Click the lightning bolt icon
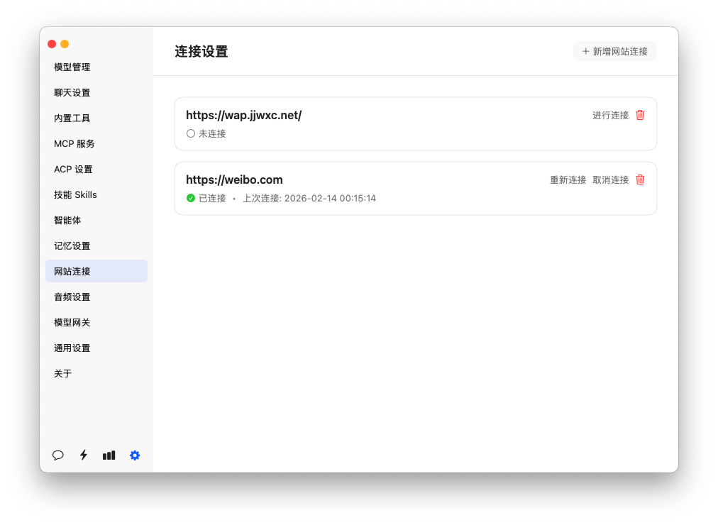This screenshot has width=718, height=525. click(x=84, y=455)
